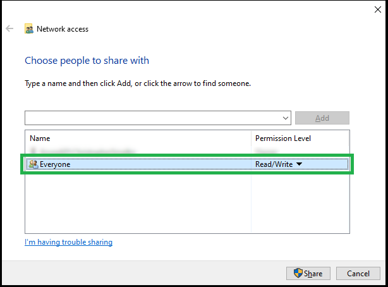The image size is (388, 287).
Task: Expand the user name combo box arrow
Action: [285, 118]
